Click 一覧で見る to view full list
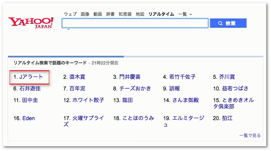The width and height of the screenshot is (271, 151). click(250, 135)
